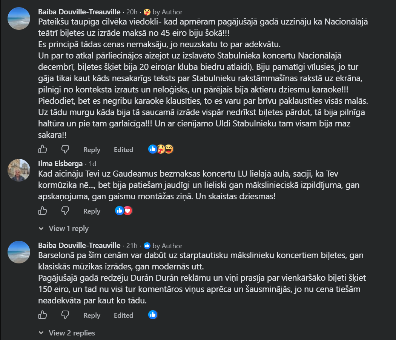Open Edited label on Barselona comment
The height and width of the screenshot is (340, 396).
coord(123,315)
